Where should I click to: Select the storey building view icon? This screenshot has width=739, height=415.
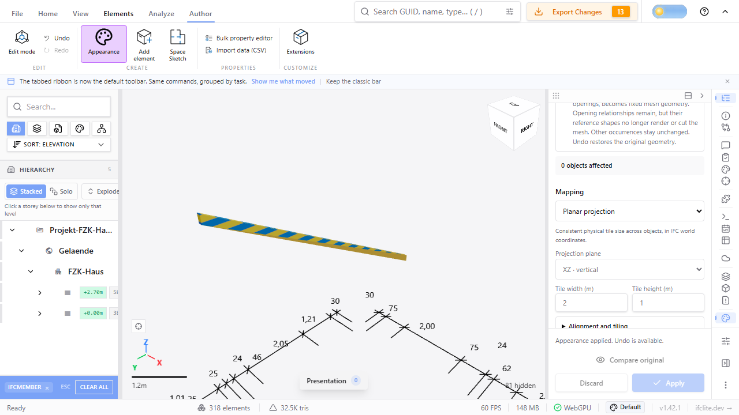click(16, 129)
